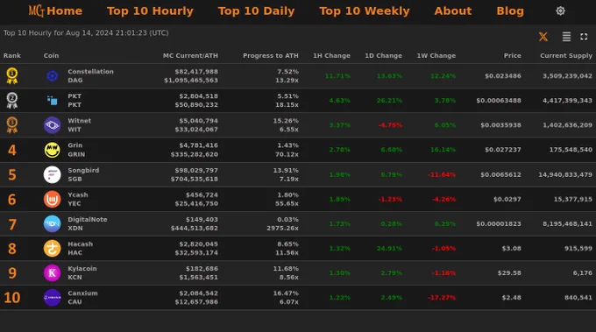Click the Canxium coin logo

(52, 298)
